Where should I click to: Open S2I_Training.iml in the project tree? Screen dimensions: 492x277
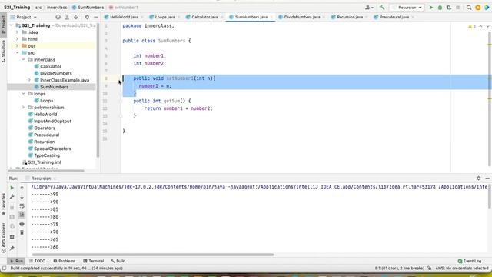45,162
